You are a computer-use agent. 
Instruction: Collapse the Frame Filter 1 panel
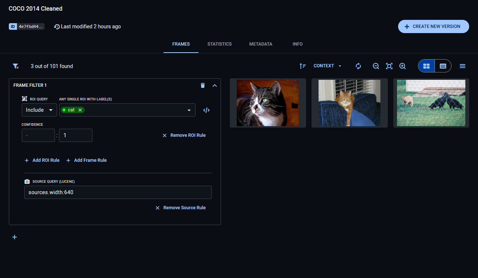click(x=215, y=85)
